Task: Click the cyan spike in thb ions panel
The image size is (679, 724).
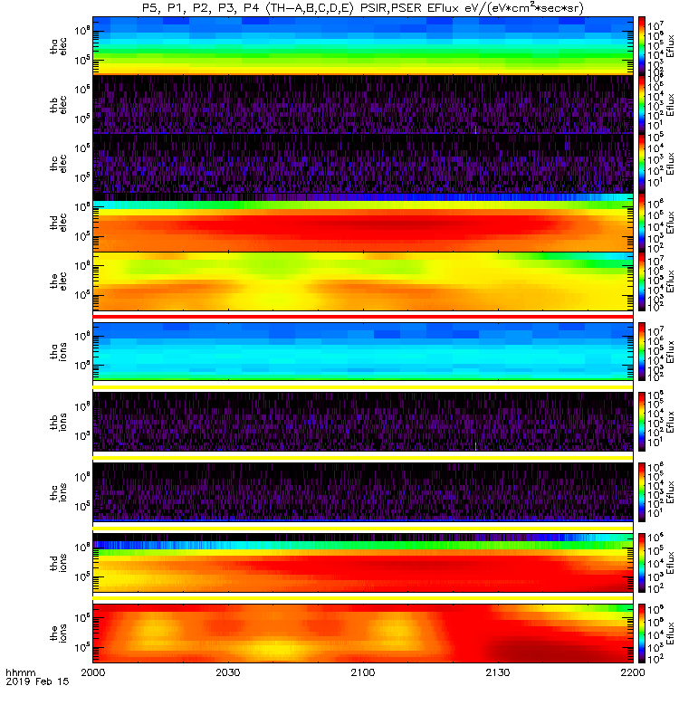Action: click(x=475, y=446)
